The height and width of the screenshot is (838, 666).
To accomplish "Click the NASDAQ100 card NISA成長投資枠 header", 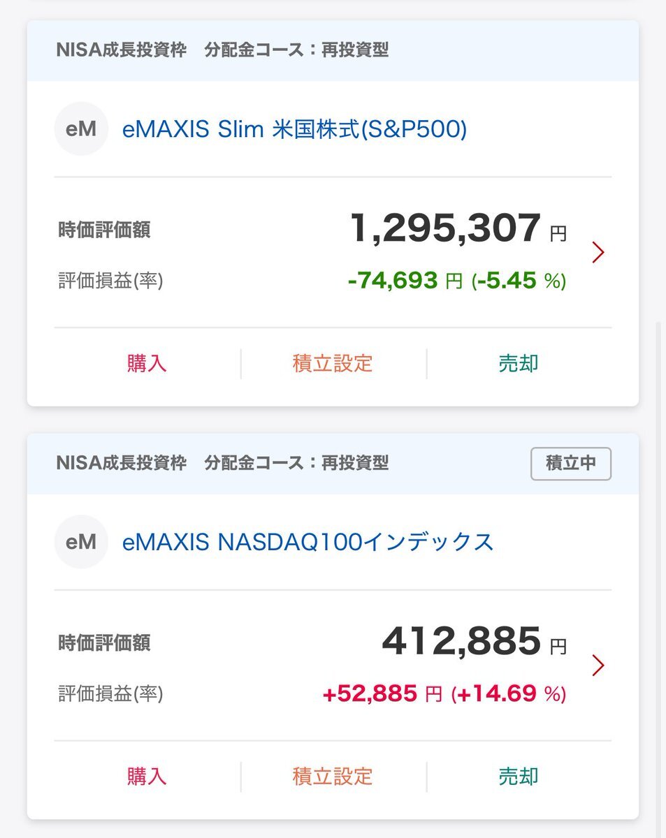I will pyautogui.click(x=121, y=463).
